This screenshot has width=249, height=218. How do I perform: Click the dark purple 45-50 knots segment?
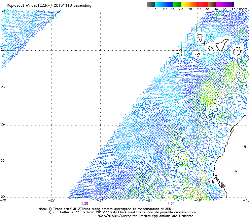[229, 4]
